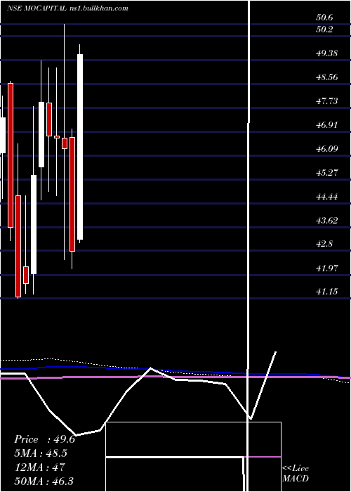Click the 47.73 price axis label

[326, 101]
